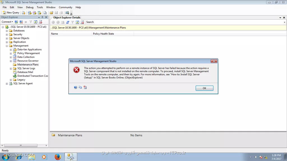The width and height of the screenshot is (287, 161).
Task: Click the red script icon in Details toolbar
Action: pos(82,22)
